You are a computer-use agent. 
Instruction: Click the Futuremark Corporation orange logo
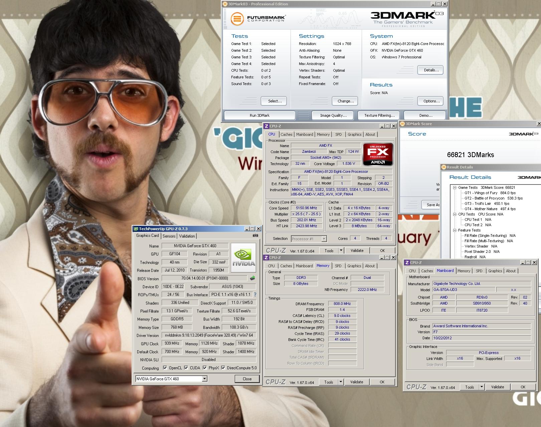(237, 19)
